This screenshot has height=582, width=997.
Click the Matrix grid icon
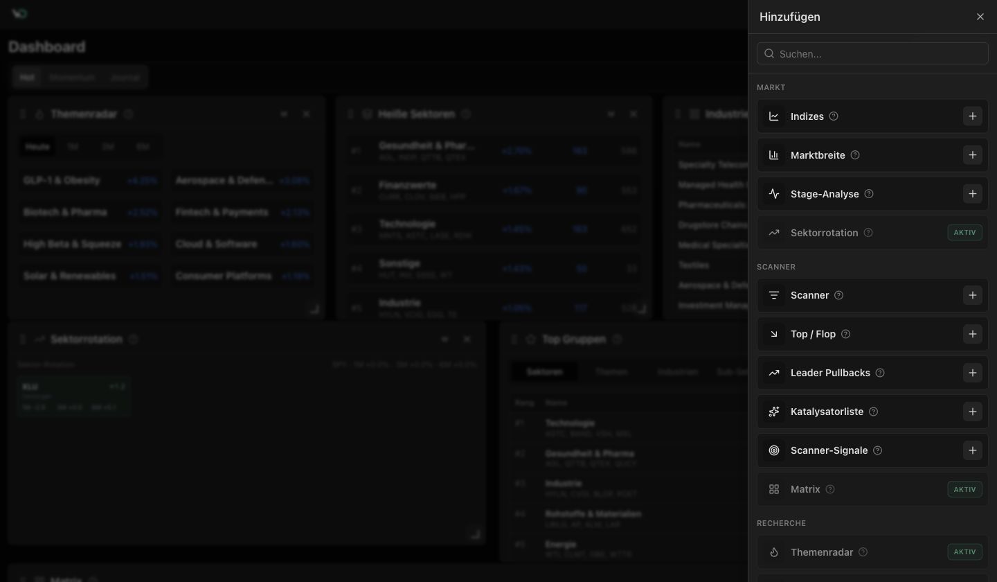tap(774, 489)
